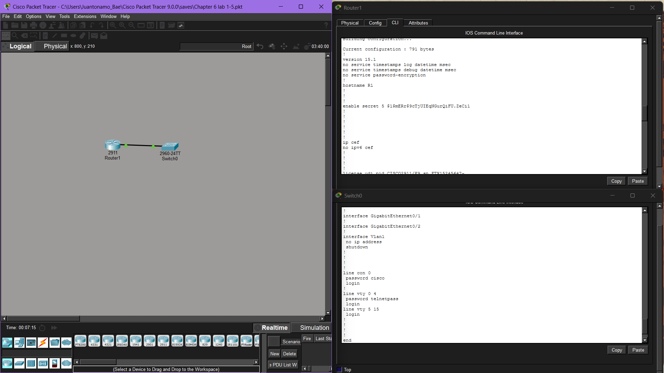Click Copy in the Switch0 CLI window
664x373 pixels.
[x=617, y=350]
